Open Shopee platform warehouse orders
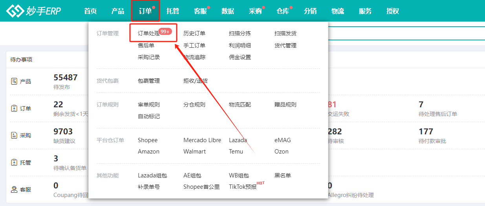Image resolution: width=485 pixels, height=206 pixels. [x=148, y=140]
